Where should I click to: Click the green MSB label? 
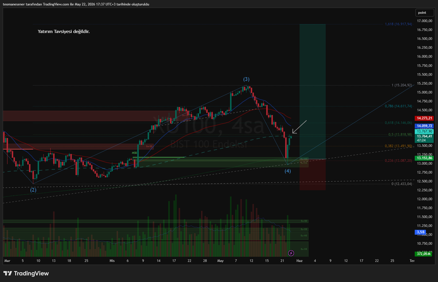pos(134,153)
